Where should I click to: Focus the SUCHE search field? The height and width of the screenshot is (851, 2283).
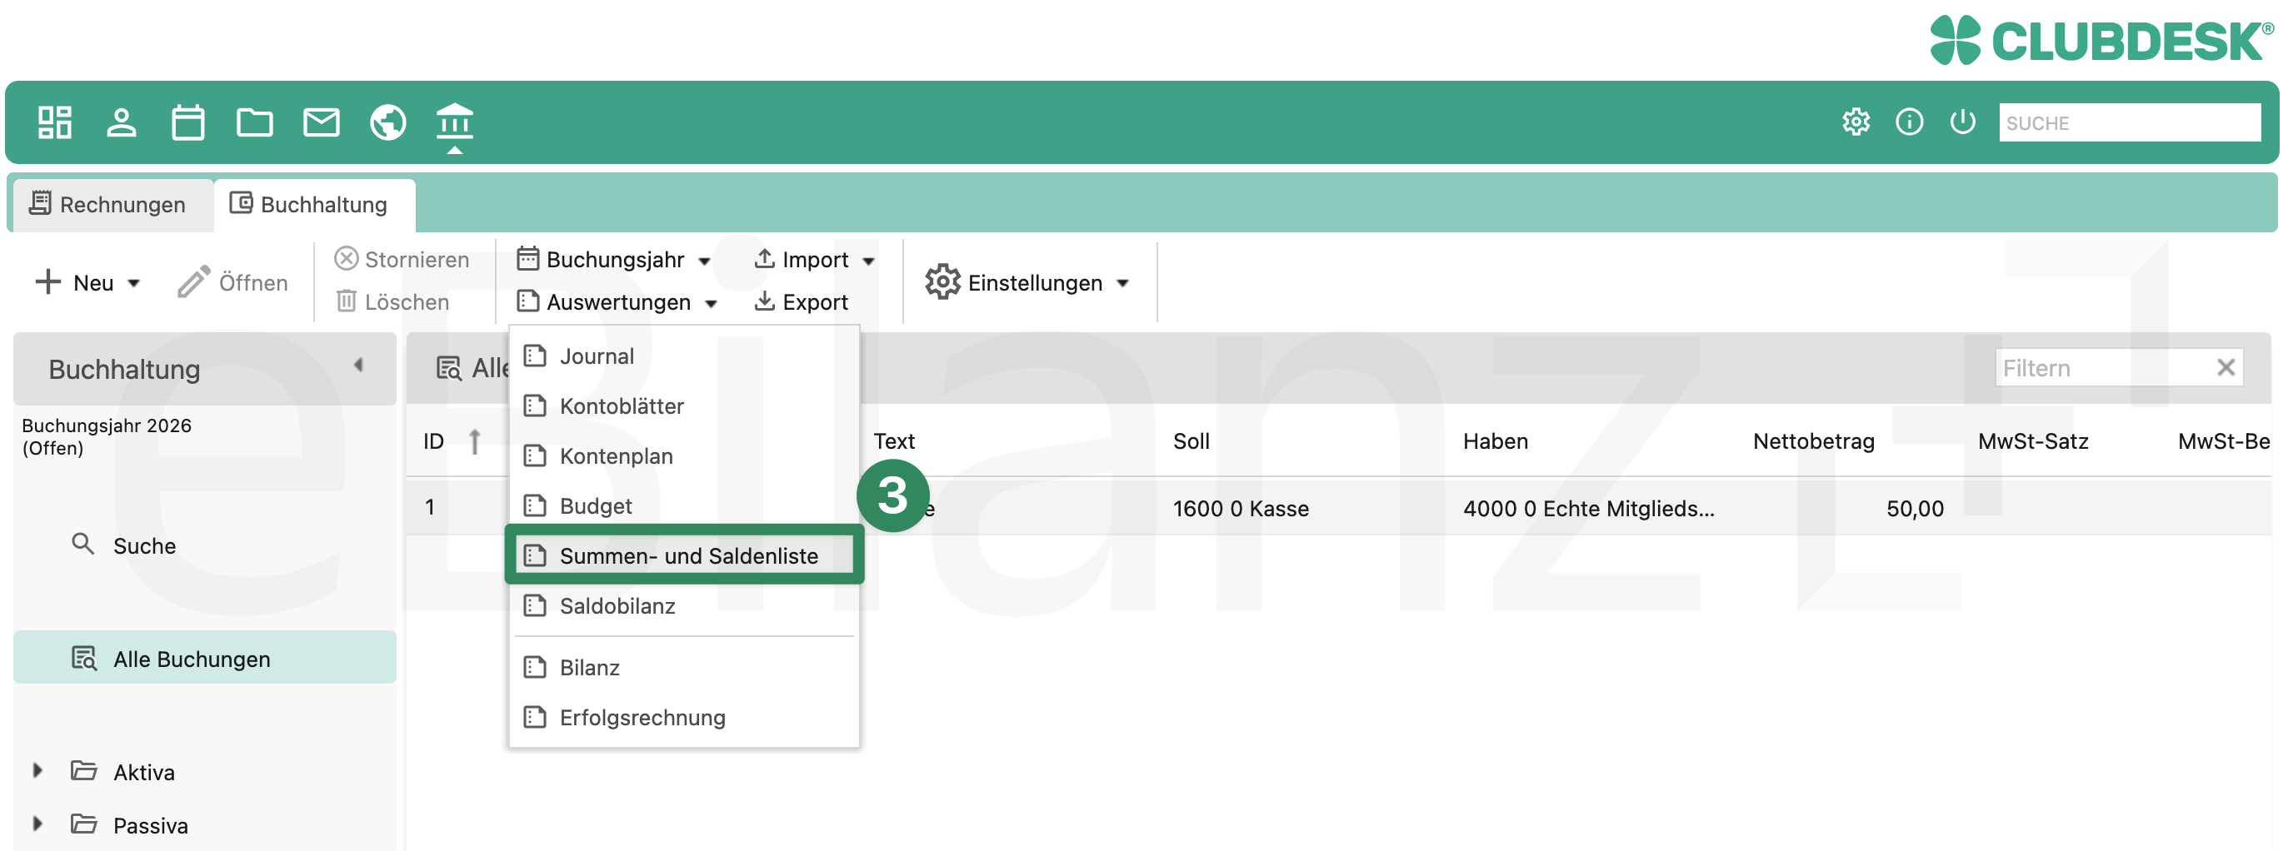point(2129,122)
